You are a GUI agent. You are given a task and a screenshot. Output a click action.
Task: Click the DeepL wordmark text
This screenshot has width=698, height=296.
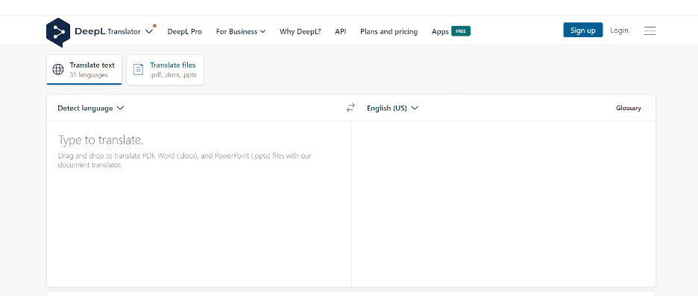[x=90, y=31]
